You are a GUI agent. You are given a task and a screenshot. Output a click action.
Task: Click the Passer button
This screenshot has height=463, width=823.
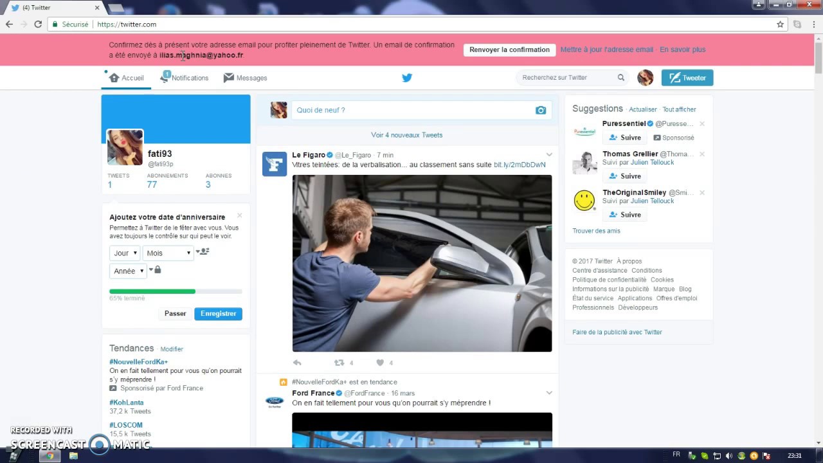coord(175,314)
